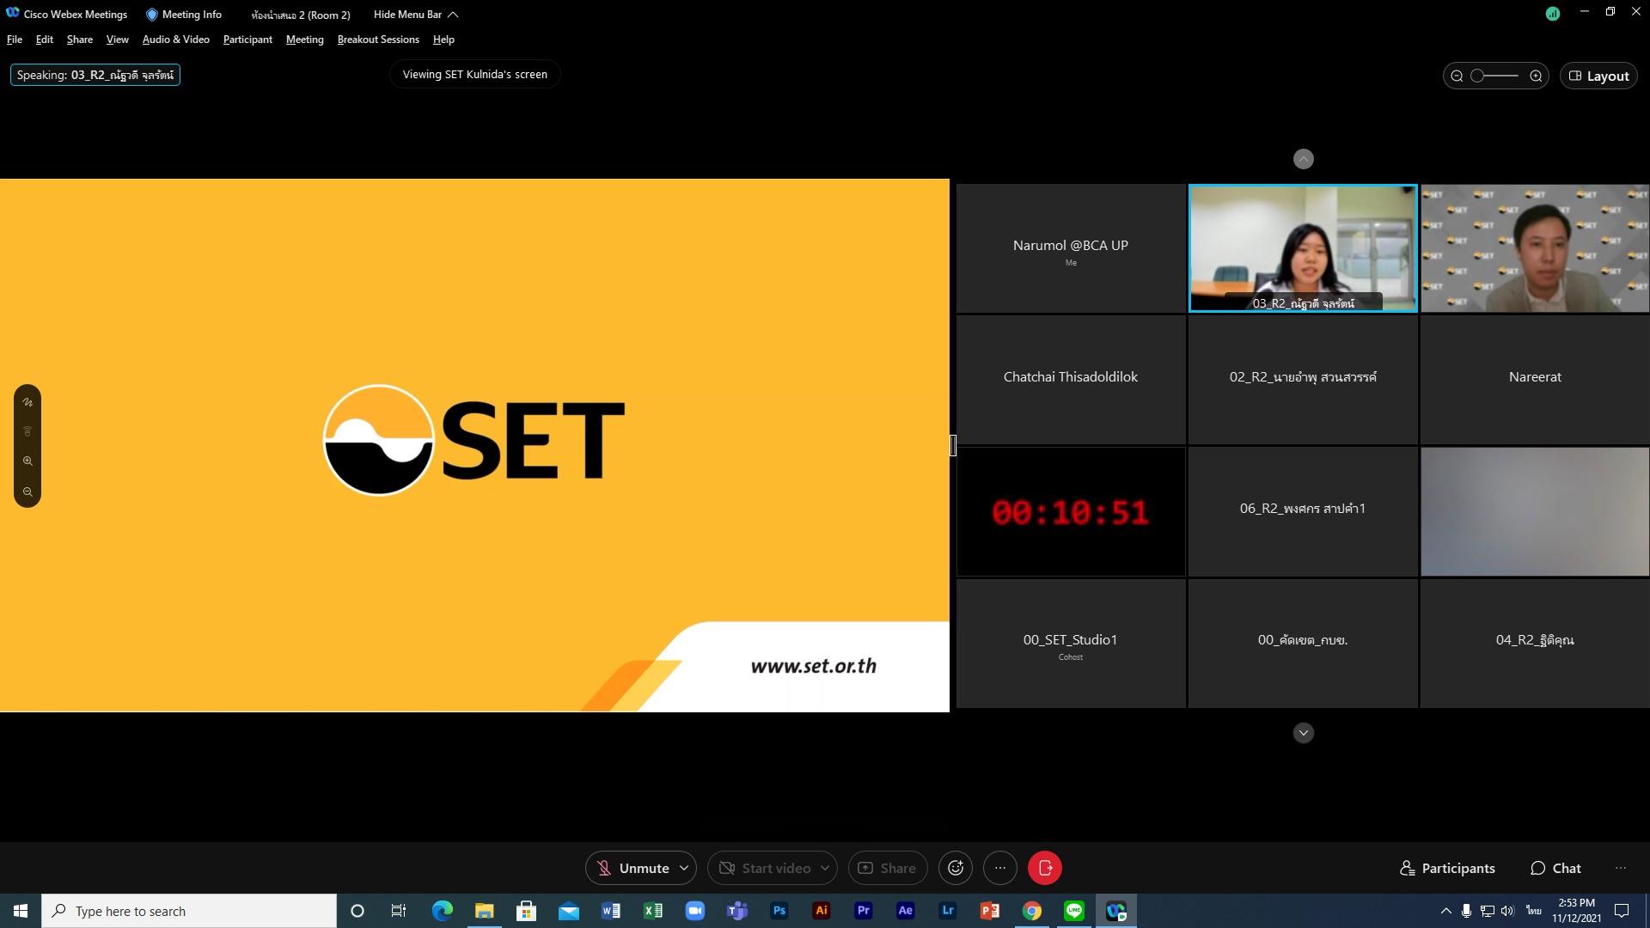Select the annotate pen tool on shared screen
1650x928 pixels.
[27, 402]
